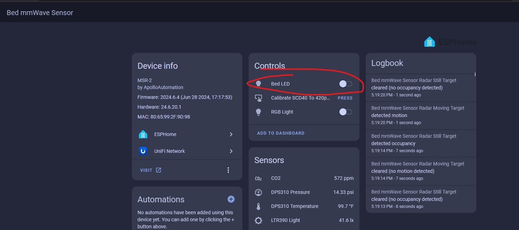The width and height of the screenshot is (519, 230).
Task: Open the VISIT device link
Action: 150,170
